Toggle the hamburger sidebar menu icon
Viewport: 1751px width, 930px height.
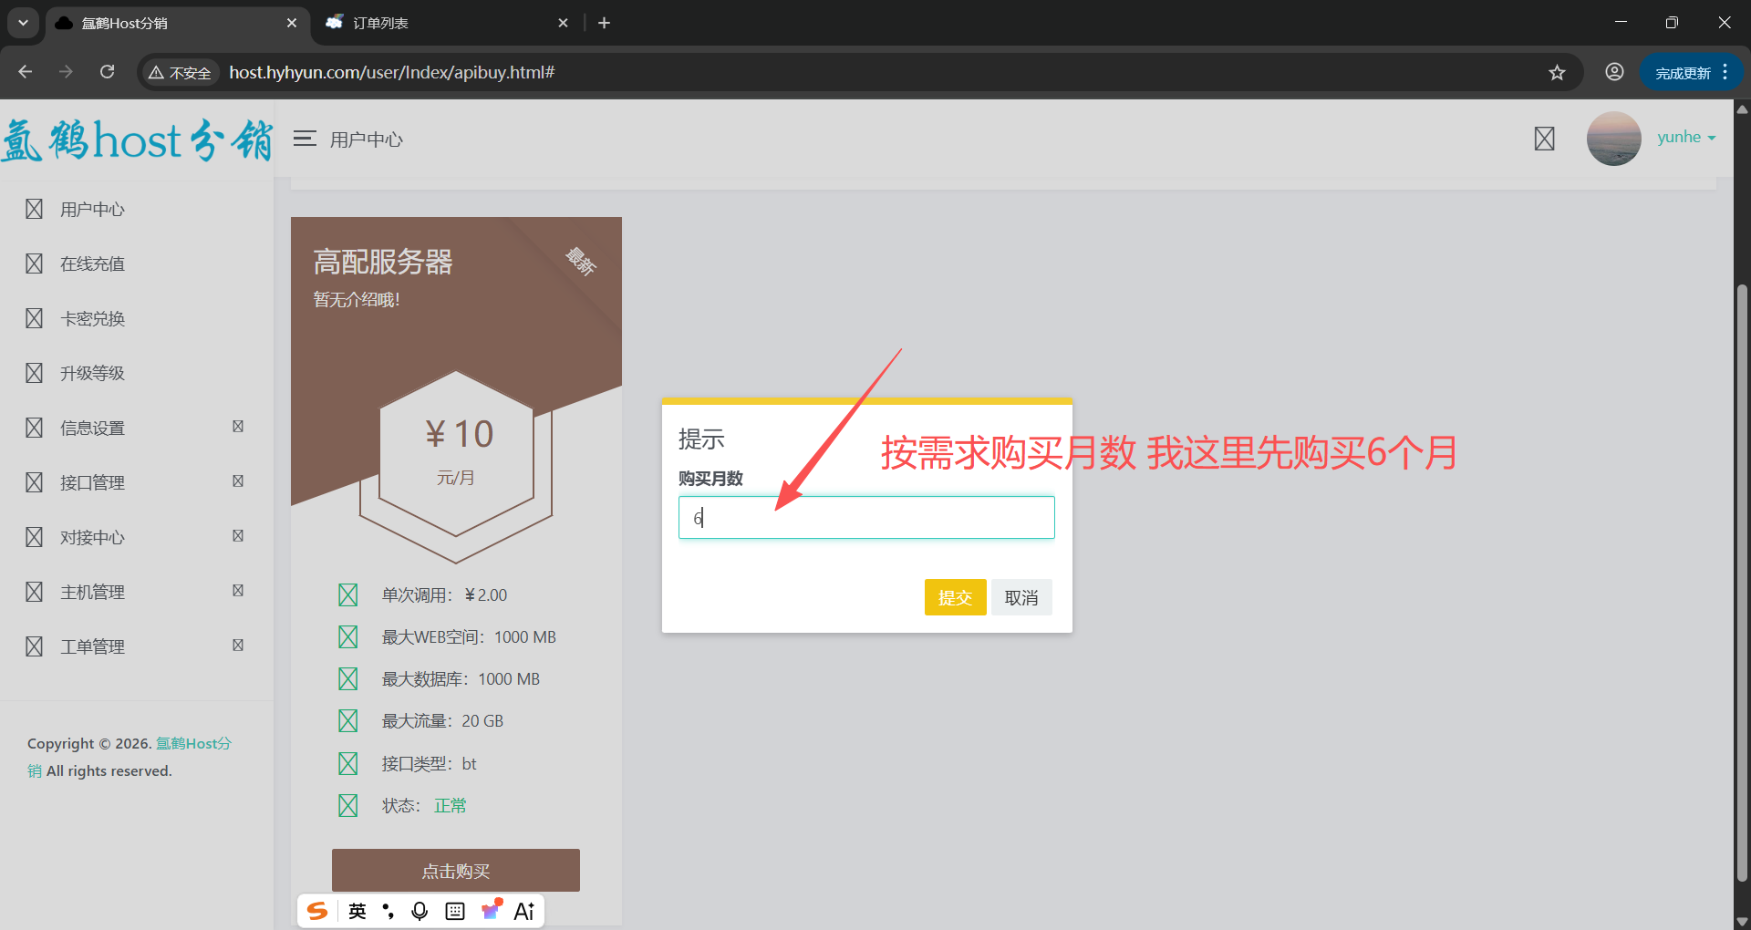pos(305,139)
